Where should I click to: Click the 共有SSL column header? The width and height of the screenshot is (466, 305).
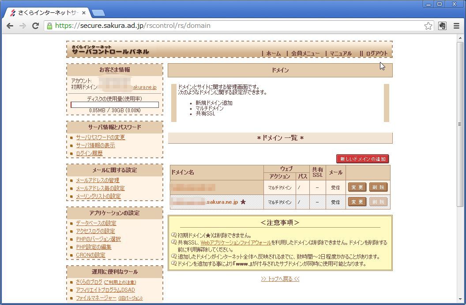317,172
